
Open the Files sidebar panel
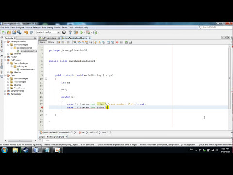point(2,74)
